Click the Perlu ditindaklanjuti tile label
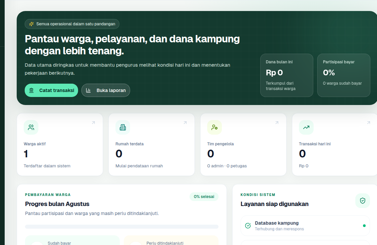 pos(165,243)
